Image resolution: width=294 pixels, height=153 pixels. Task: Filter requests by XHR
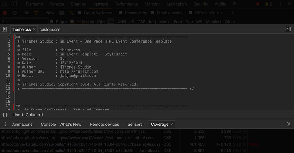tap(122, 22)
